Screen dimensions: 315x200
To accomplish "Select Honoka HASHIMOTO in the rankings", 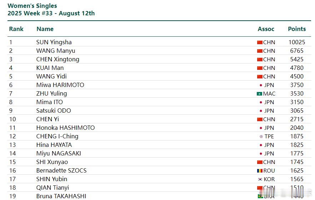I will pyautogui.click(x=65, y=128).
